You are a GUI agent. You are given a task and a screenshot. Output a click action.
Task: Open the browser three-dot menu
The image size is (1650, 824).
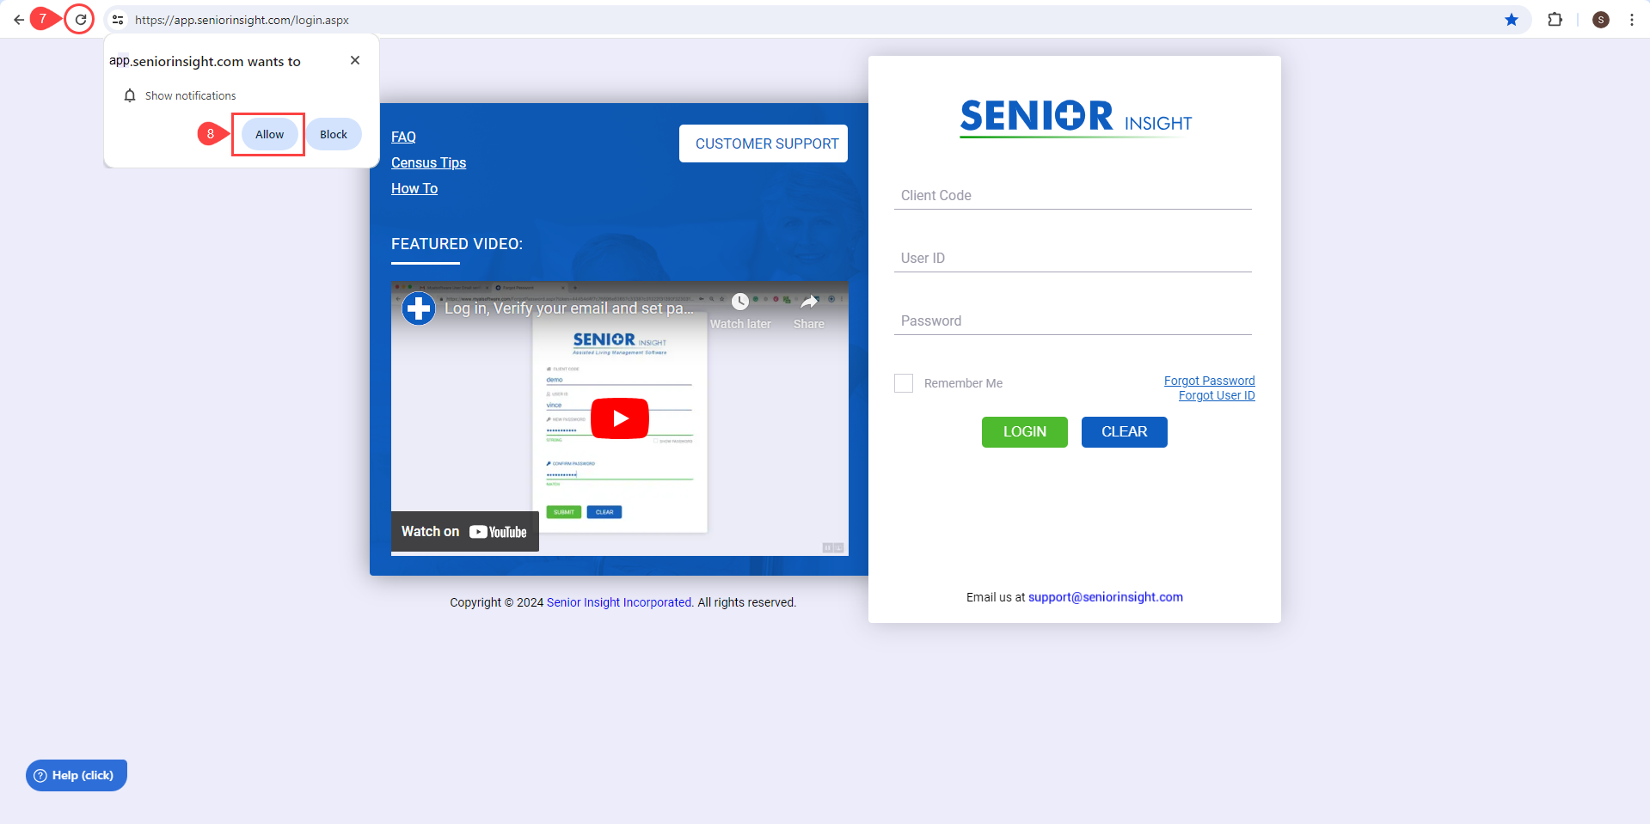tap(1631, 20)
